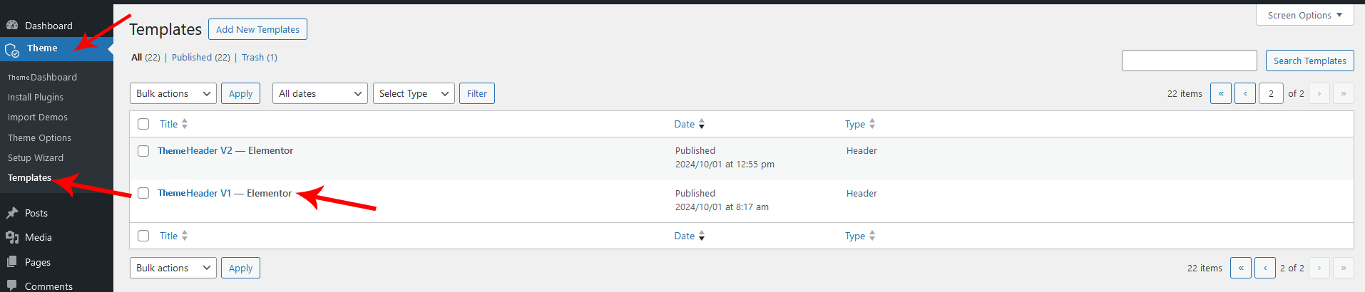The height and width of the screenshot is (292, 1365).
Task: Sort the table by the Date column header
Action: 685,124
